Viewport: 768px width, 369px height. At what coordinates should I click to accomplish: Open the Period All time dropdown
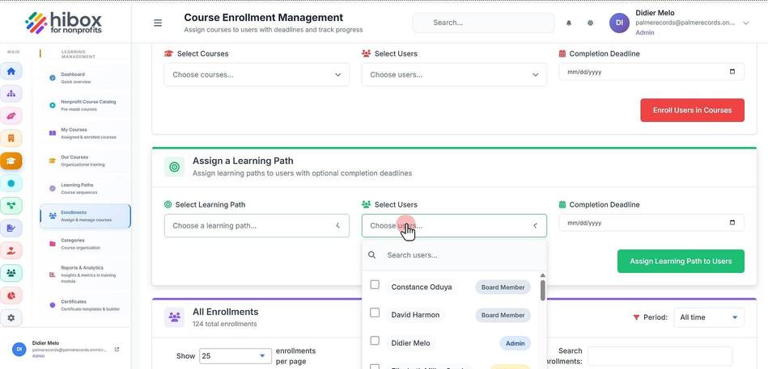pyautogui.click(x=709, y=317)
